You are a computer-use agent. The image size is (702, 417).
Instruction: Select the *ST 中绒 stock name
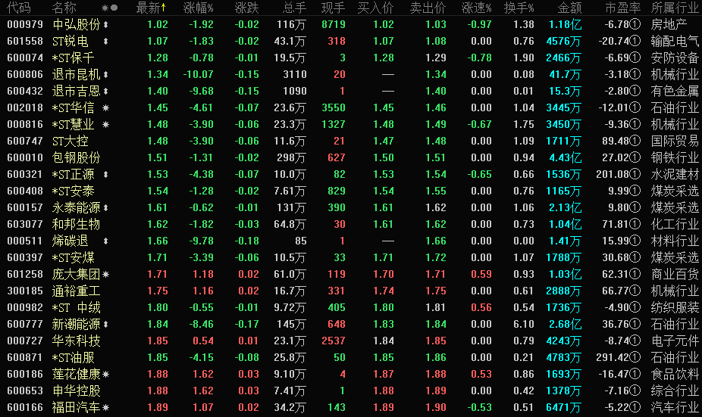(x=76, y=307)
